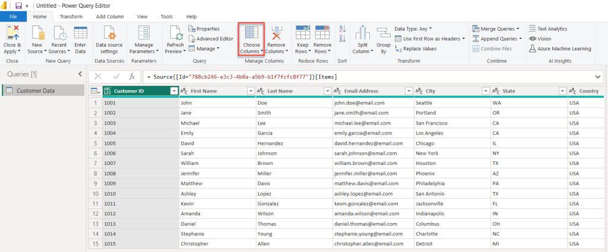Image resolution: width=608 pixels, height=252 pixels.
Task: Click the save icon in title bar
Action: [x=18, y=6]
